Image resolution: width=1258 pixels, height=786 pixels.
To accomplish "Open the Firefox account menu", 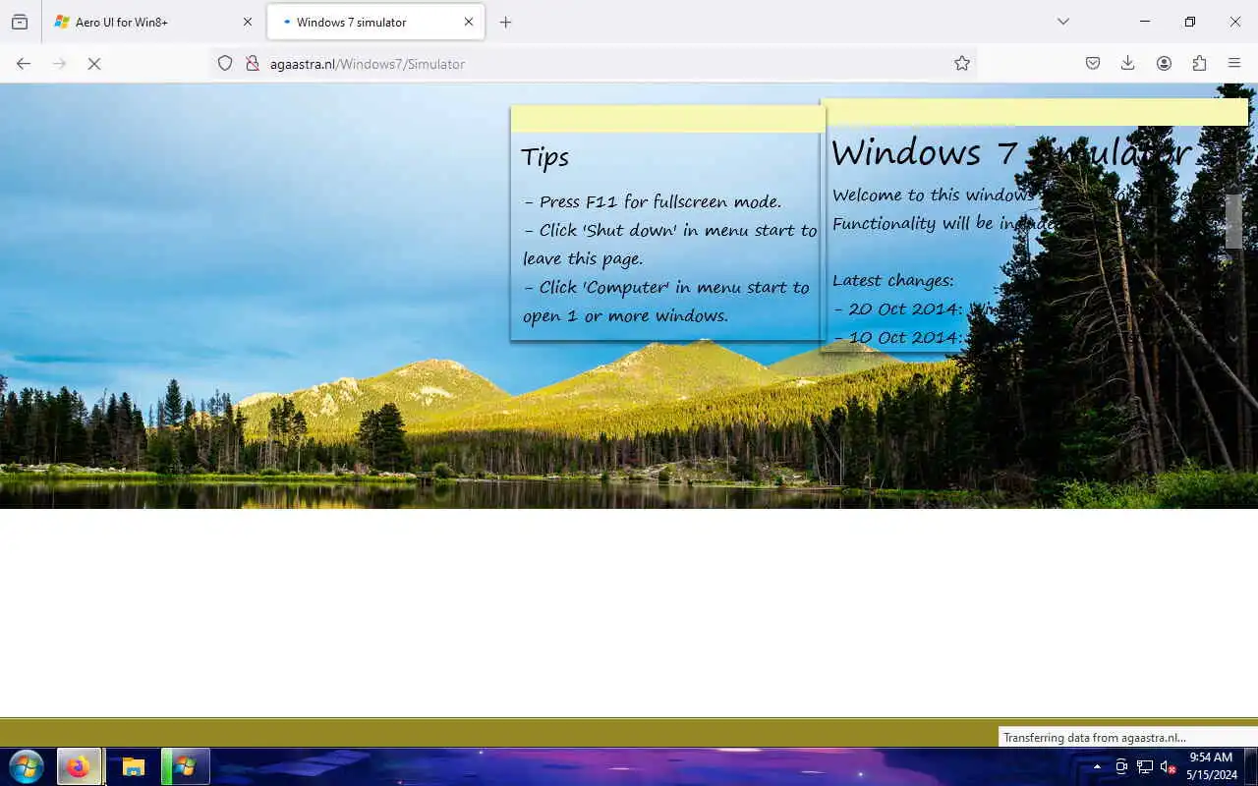I will 1164,64.
